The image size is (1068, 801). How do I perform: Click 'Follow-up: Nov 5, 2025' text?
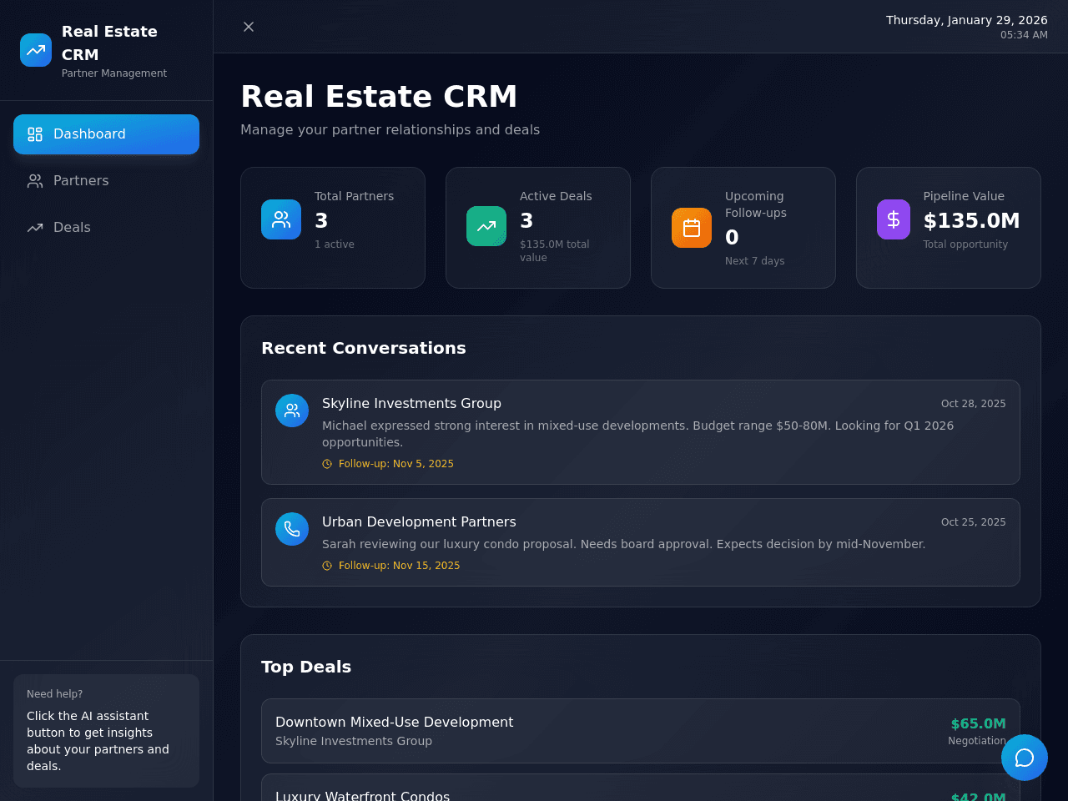[x=396, y=464]
